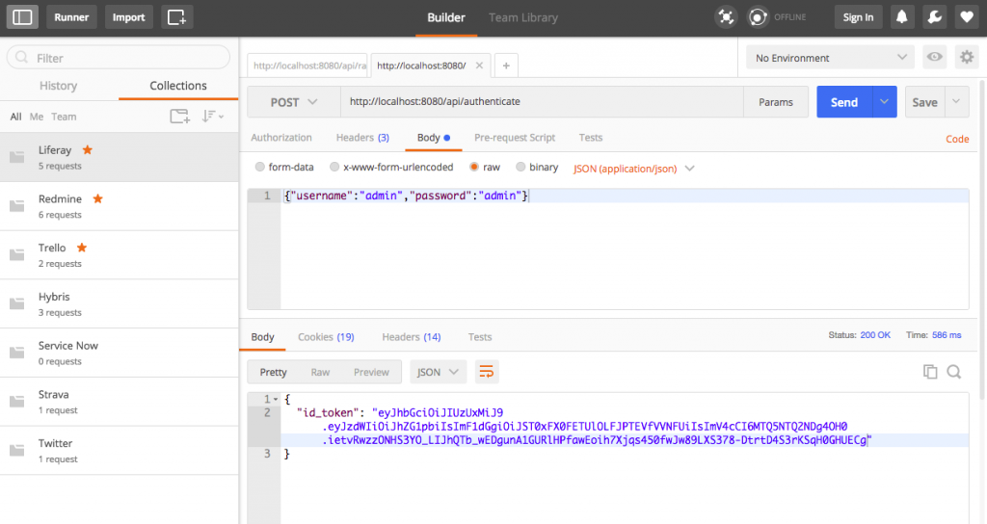Select x-www-form-urlencoded radio option
This screenshot has height=524, width=987.
tap(334, 168)
